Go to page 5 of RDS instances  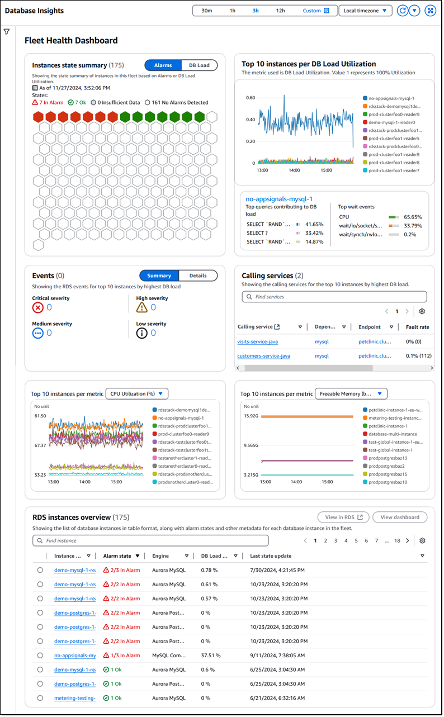click(x=356, y=540)
